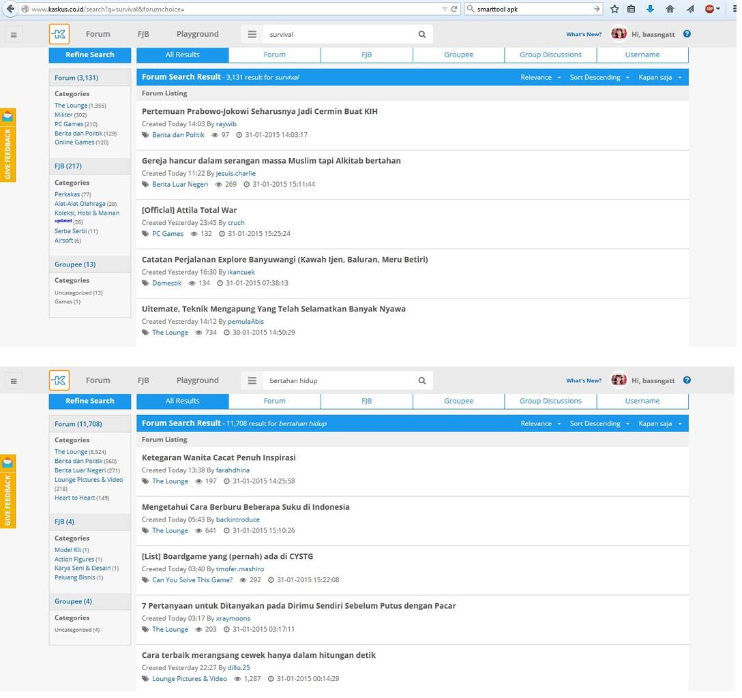Bookmark this page with the star icon
The width and height of the screenshot is (742, 698).
tap(614, 8)
